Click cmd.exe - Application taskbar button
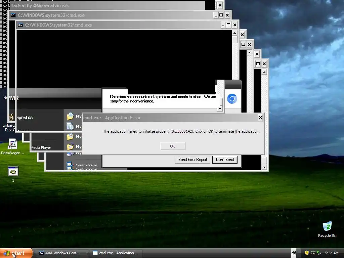344x258 pixels. pyautogui.click(x=116, y=253)
